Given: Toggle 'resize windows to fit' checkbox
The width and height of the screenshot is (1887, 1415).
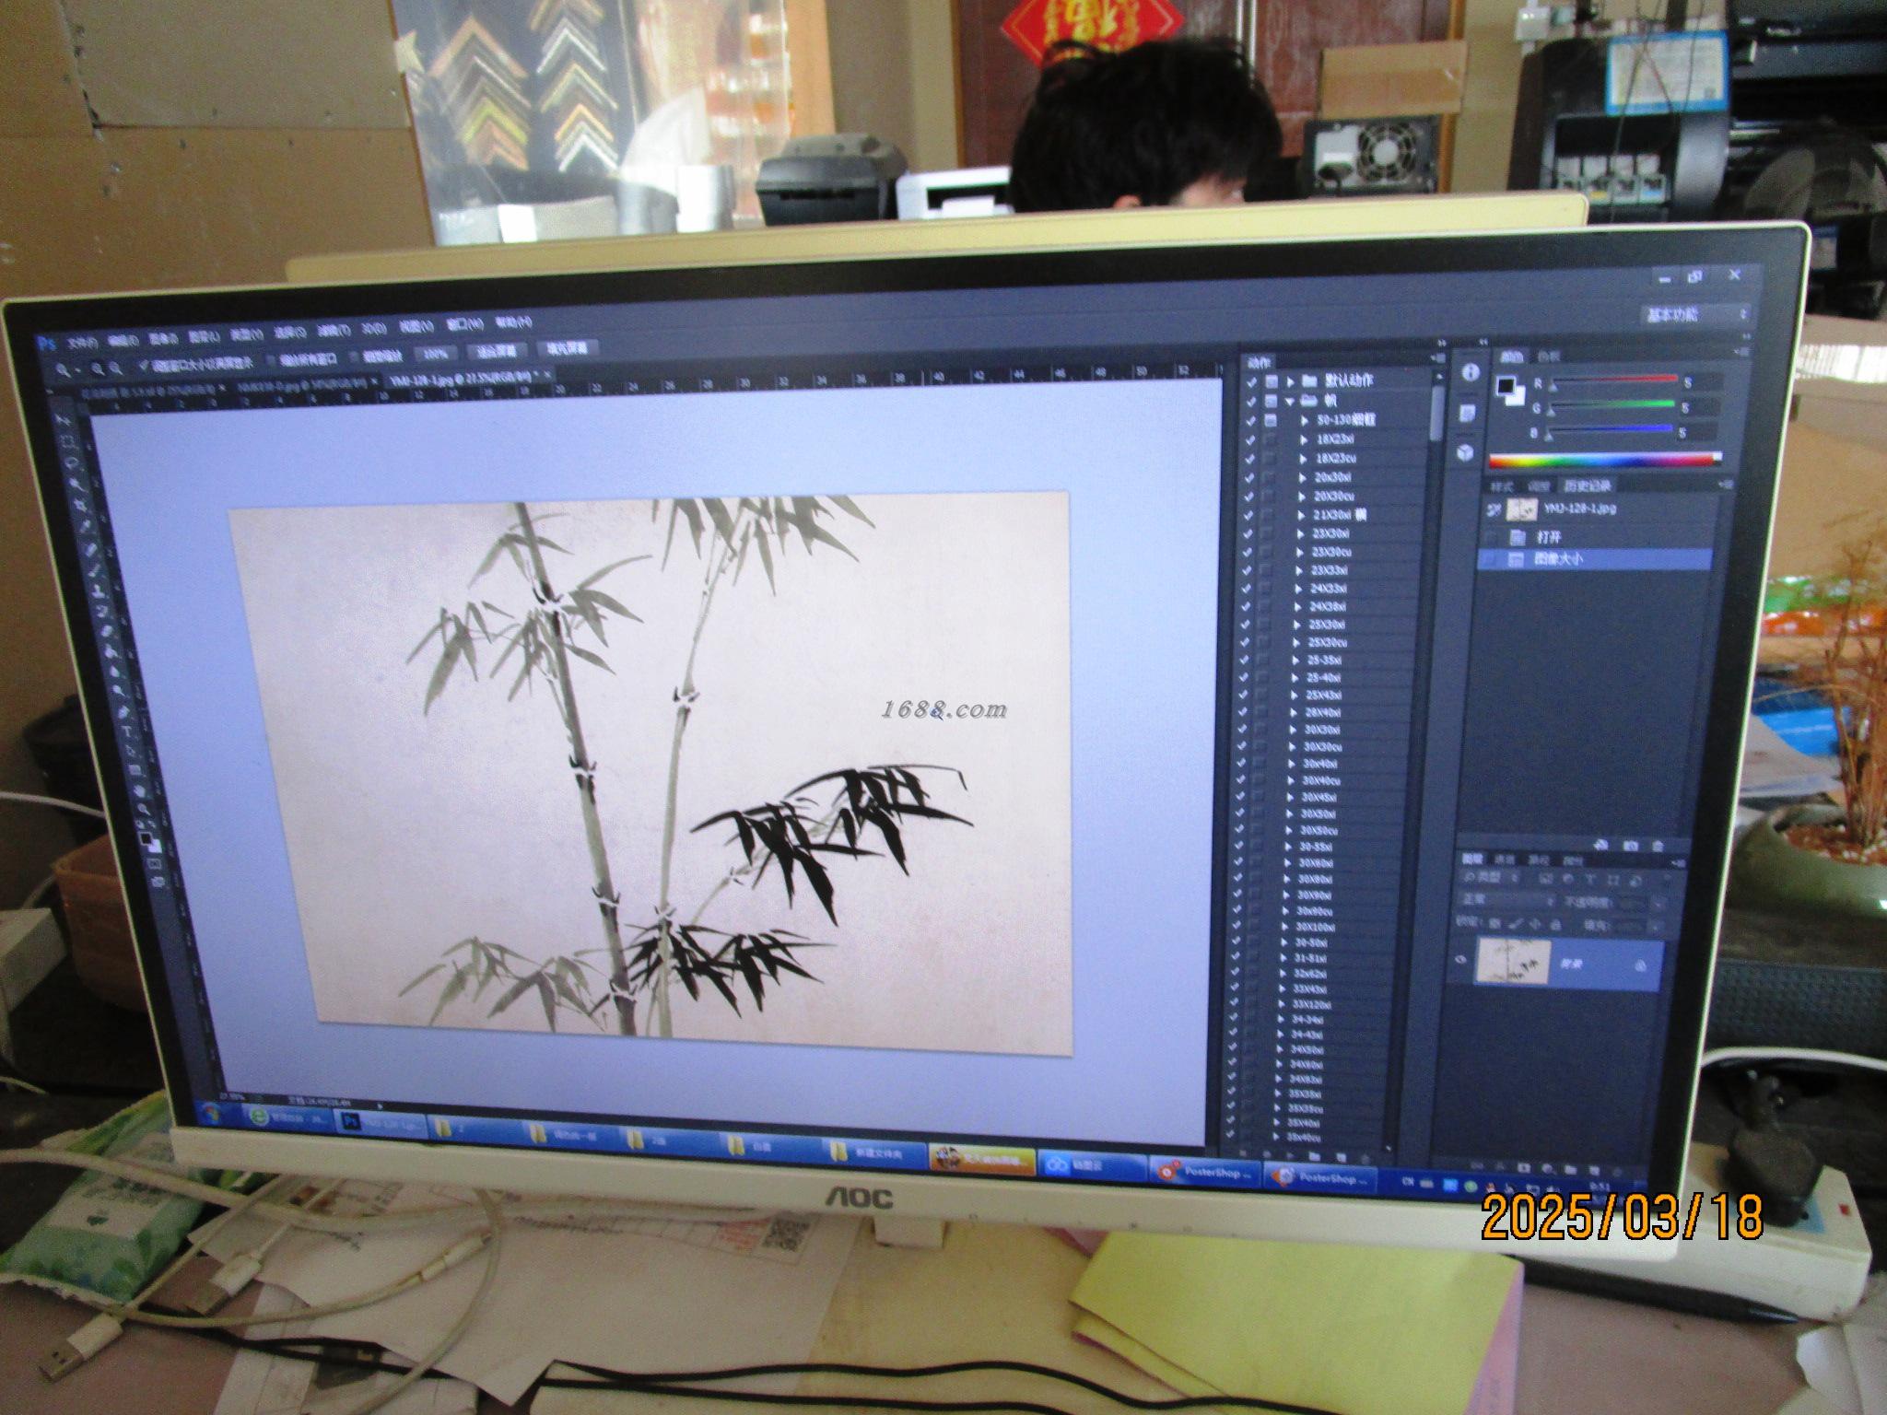Looking at the screenshot, I should 143,366.
